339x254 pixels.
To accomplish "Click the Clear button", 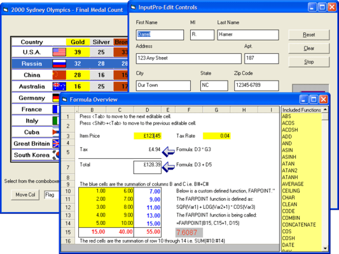I will pos(309,48).
